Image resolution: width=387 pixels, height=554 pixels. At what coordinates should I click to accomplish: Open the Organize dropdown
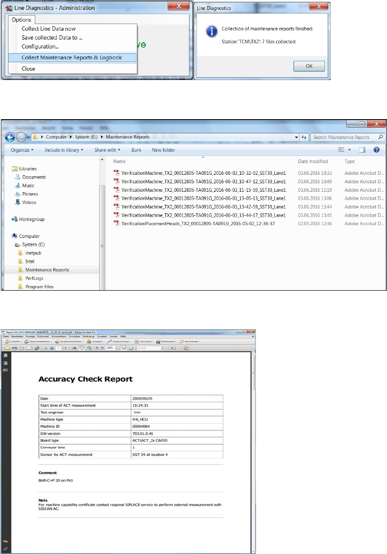pos(22,150)
